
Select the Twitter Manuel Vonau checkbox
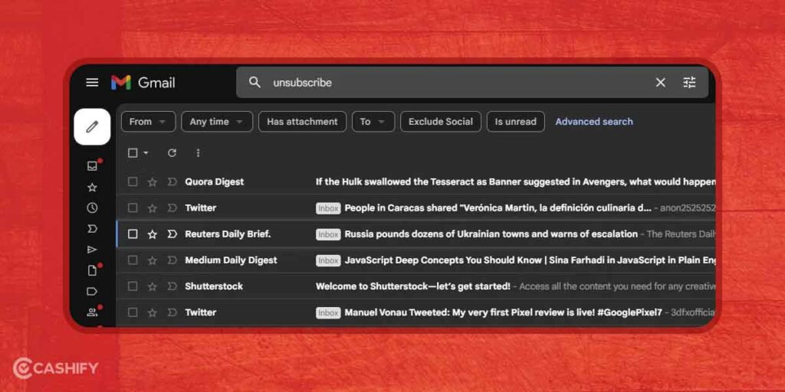point(133,312)
